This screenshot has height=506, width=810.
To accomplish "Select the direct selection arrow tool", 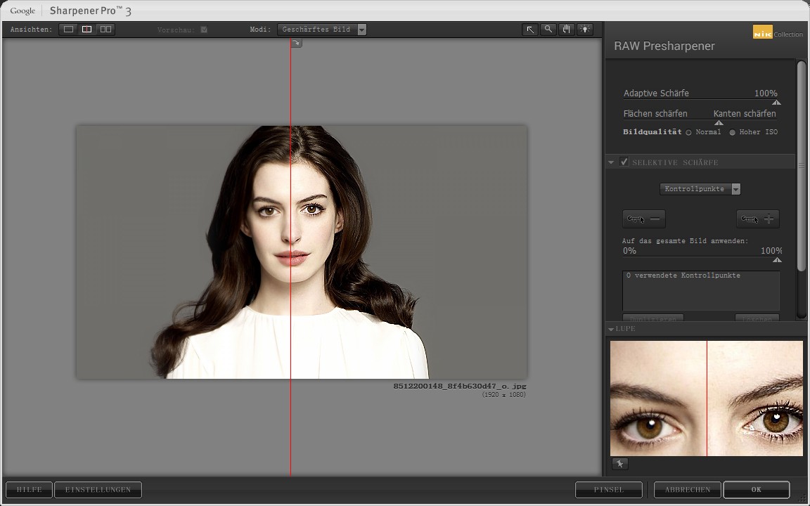I will (x=530, y=30).
